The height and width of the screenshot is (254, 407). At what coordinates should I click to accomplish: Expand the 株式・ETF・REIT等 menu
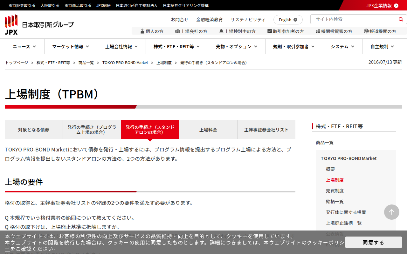click(x=177, y=46)
